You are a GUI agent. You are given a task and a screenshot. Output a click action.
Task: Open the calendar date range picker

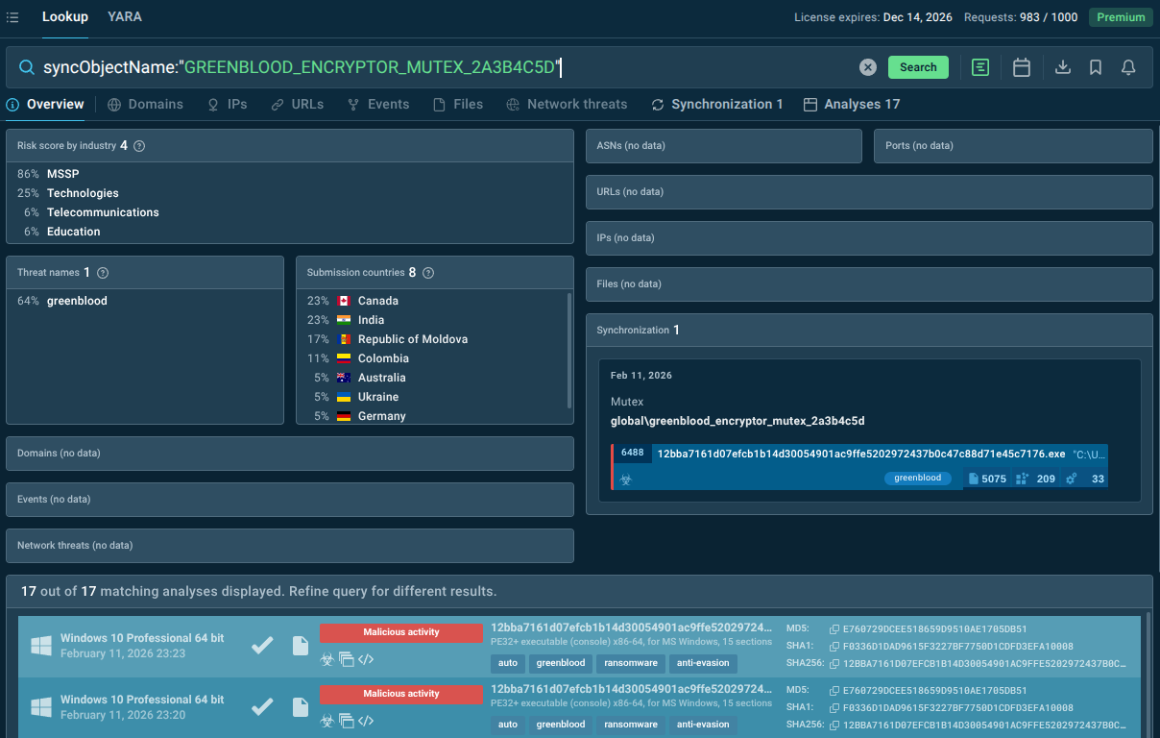click(x=1022, y=67)
